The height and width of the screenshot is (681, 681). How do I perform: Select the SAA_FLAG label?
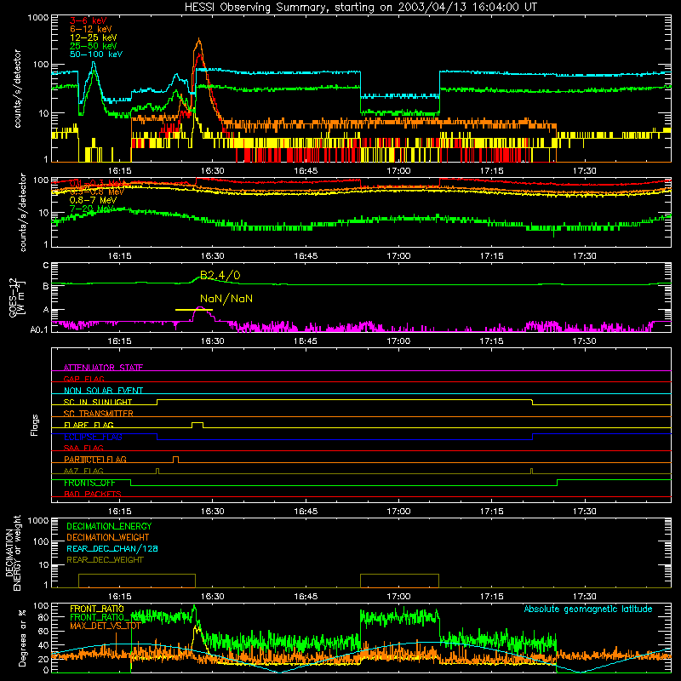[83, 449]
